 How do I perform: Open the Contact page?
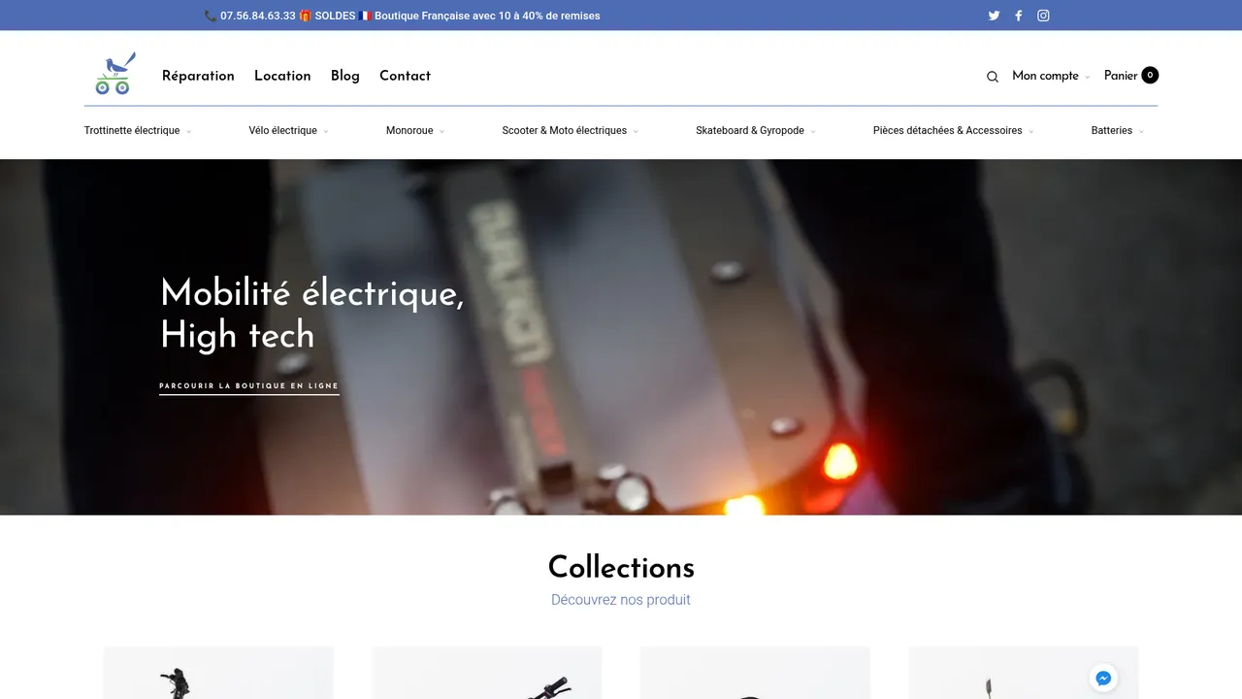click(x=405, y=76)
